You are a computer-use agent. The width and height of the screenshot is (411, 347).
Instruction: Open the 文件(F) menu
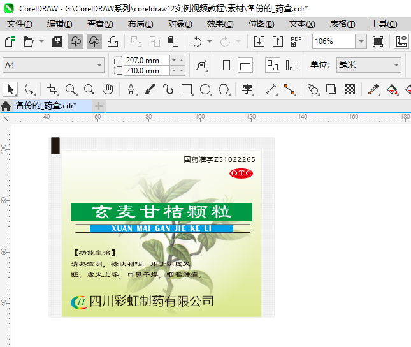point(19,24)
